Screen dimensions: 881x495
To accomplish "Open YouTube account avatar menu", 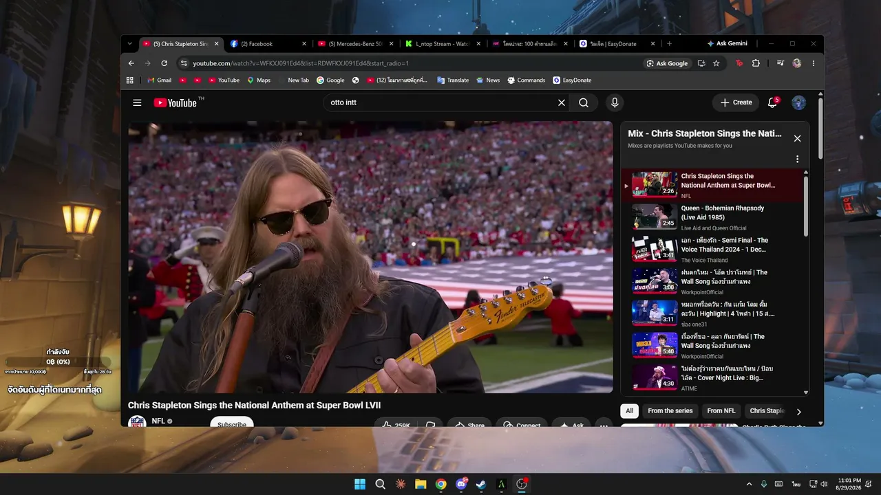I will tap(798, 102).
